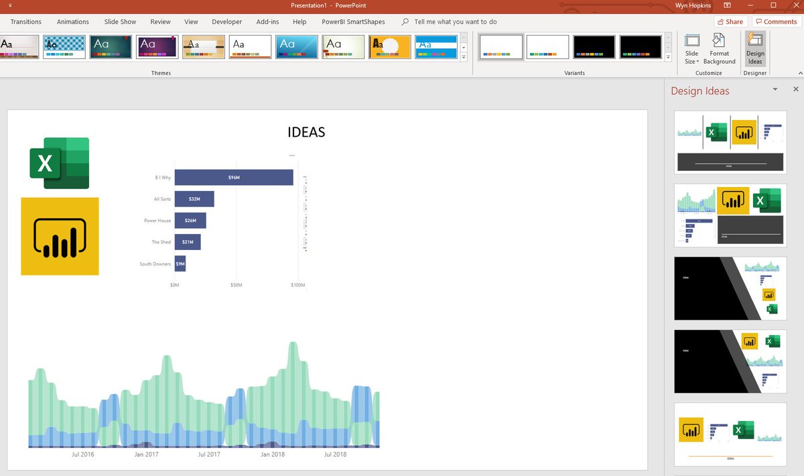Image resolution: width=804 pixels, height=476 pixels.
Task: Apply the blue diamond pattern theme
Action: (x=64, y=47)
